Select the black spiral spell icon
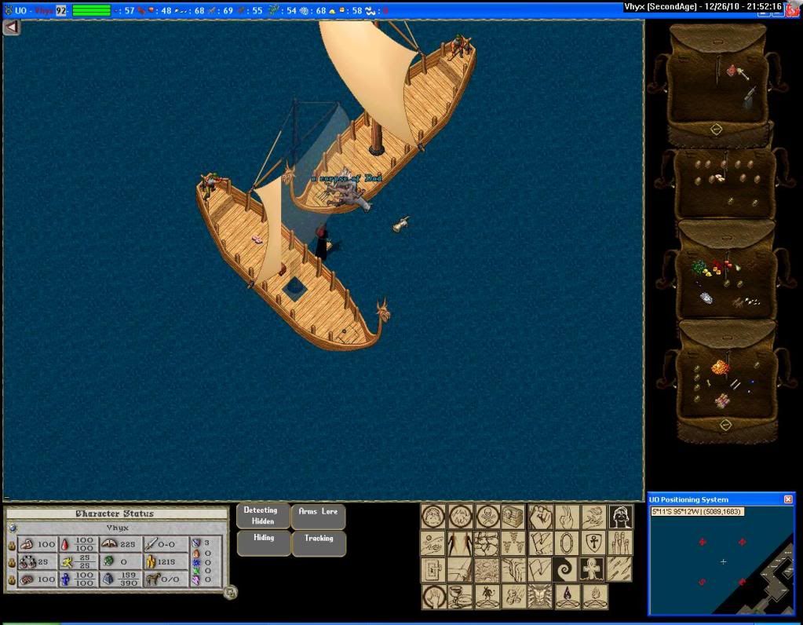The image size is (803, 625). [567, 570]
